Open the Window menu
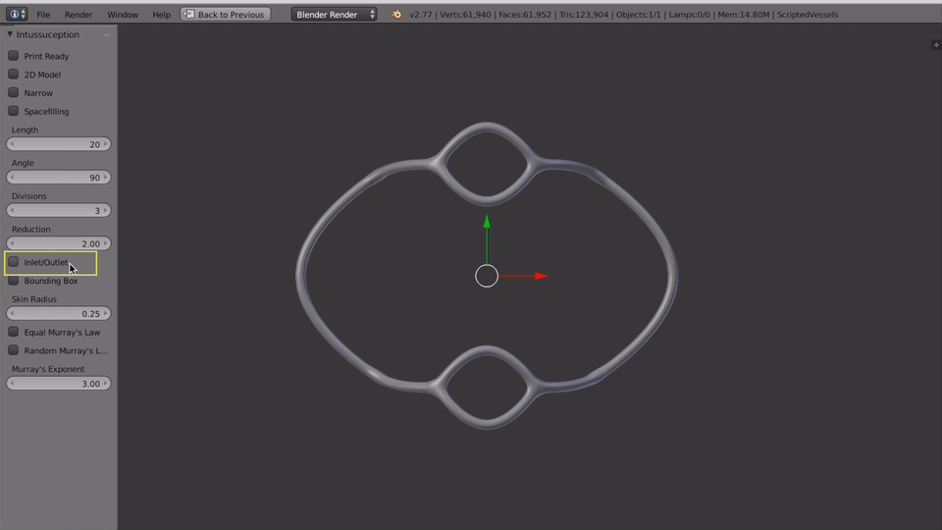 123,14
